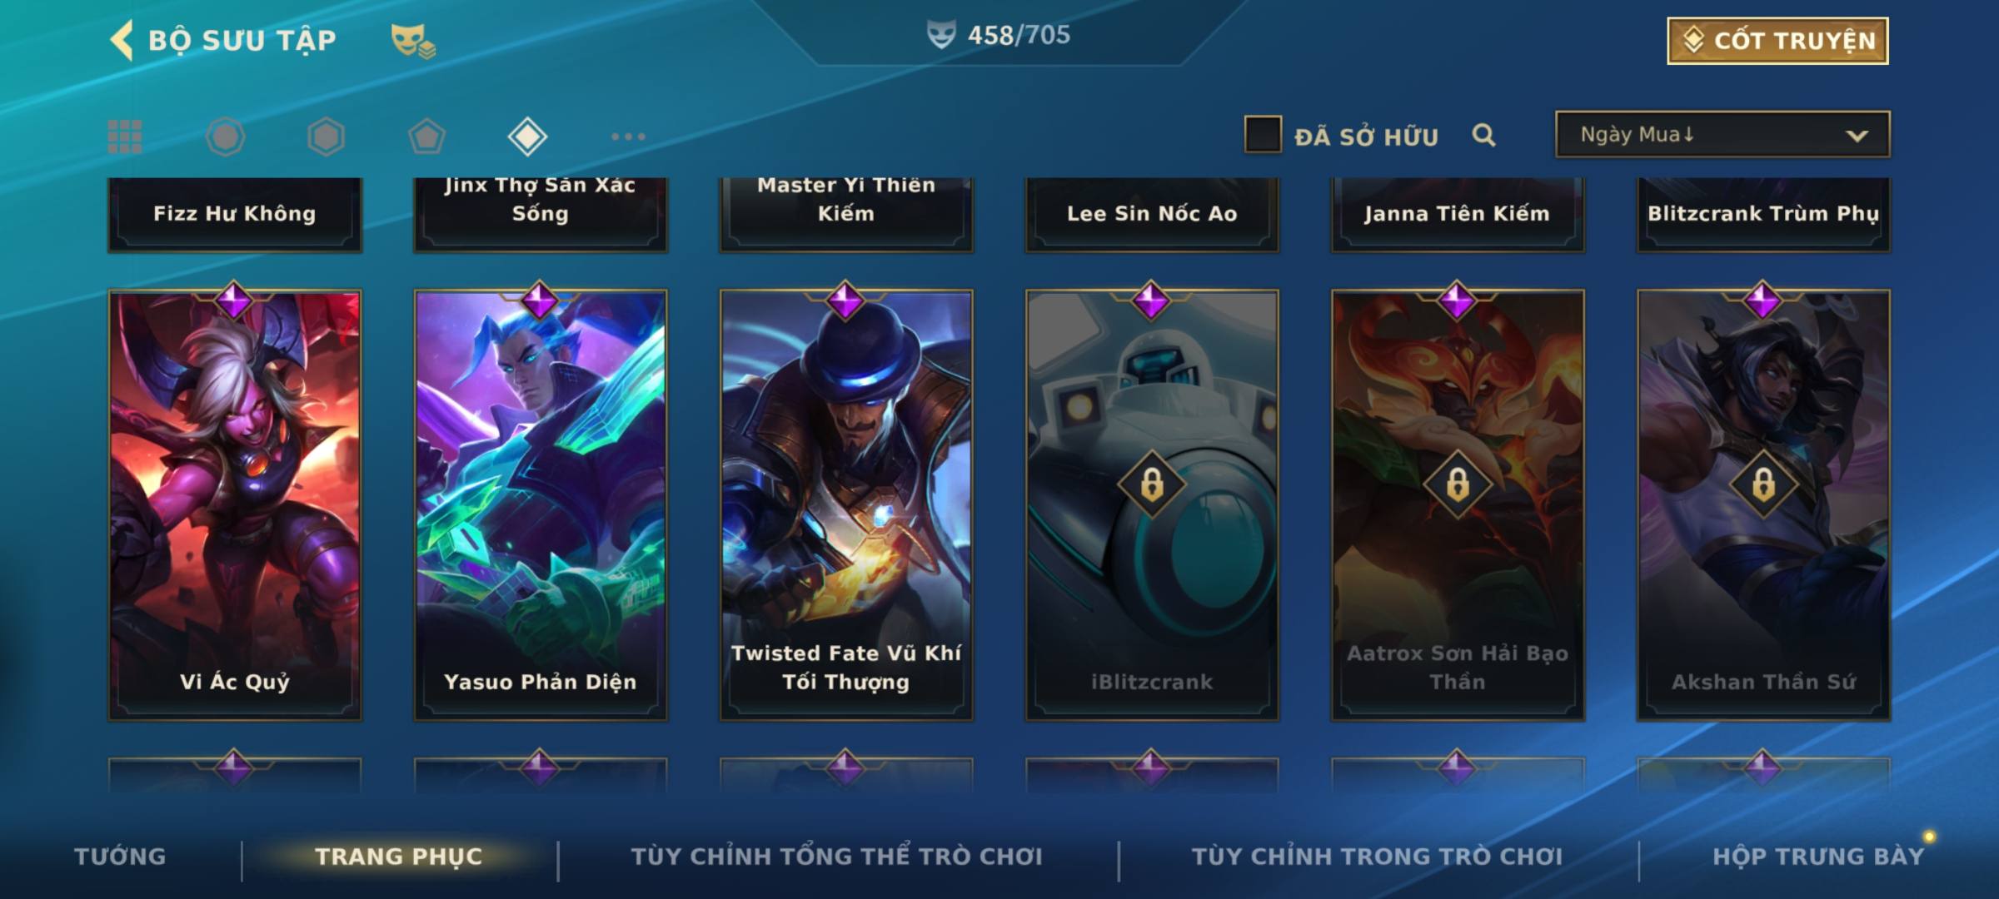Switch to the Tướng tab
This screenshot has height=899, width=1999.
pos(120,857)
